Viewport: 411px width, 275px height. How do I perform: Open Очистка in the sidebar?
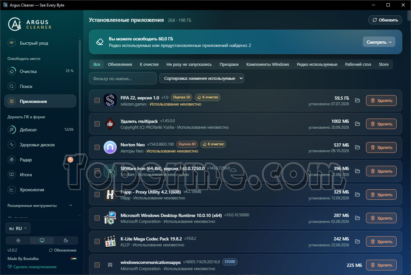point(40,71)
